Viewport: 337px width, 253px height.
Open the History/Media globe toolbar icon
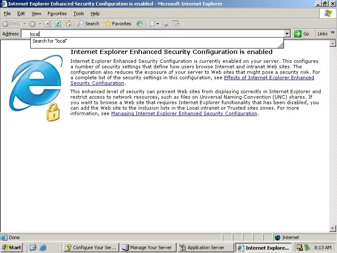[139, 24]
